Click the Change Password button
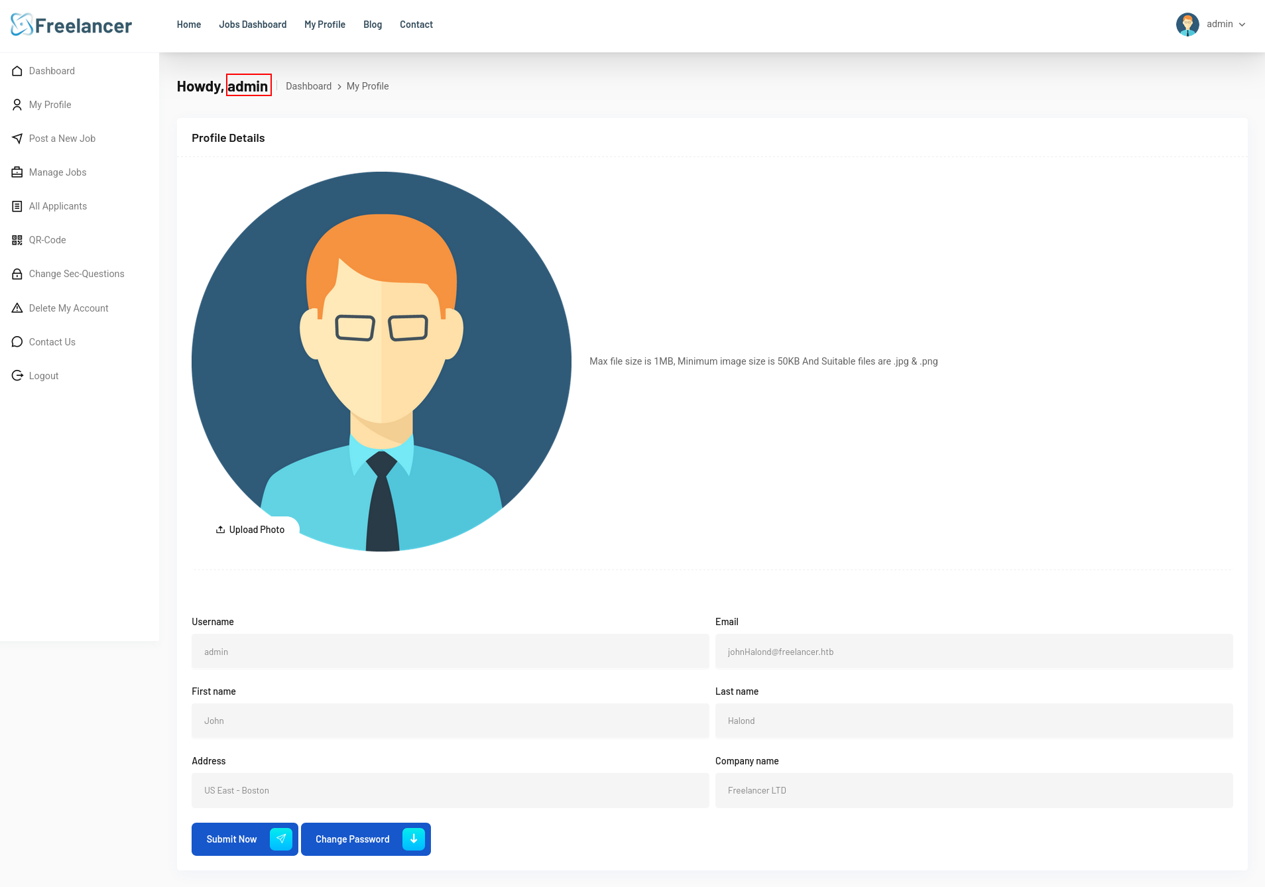This screenshot has width=1265, height=887. coord(366,839)
